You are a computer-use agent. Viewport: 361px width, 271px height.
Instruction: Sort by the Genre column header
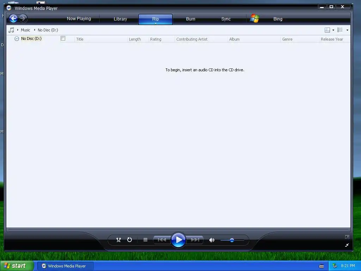pos(300,39)
